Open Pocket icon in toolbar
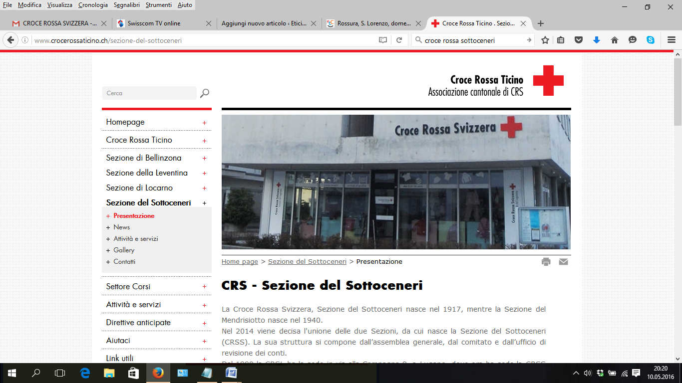The height and width of the screenshot is (383, 682). tap(579, 40)
